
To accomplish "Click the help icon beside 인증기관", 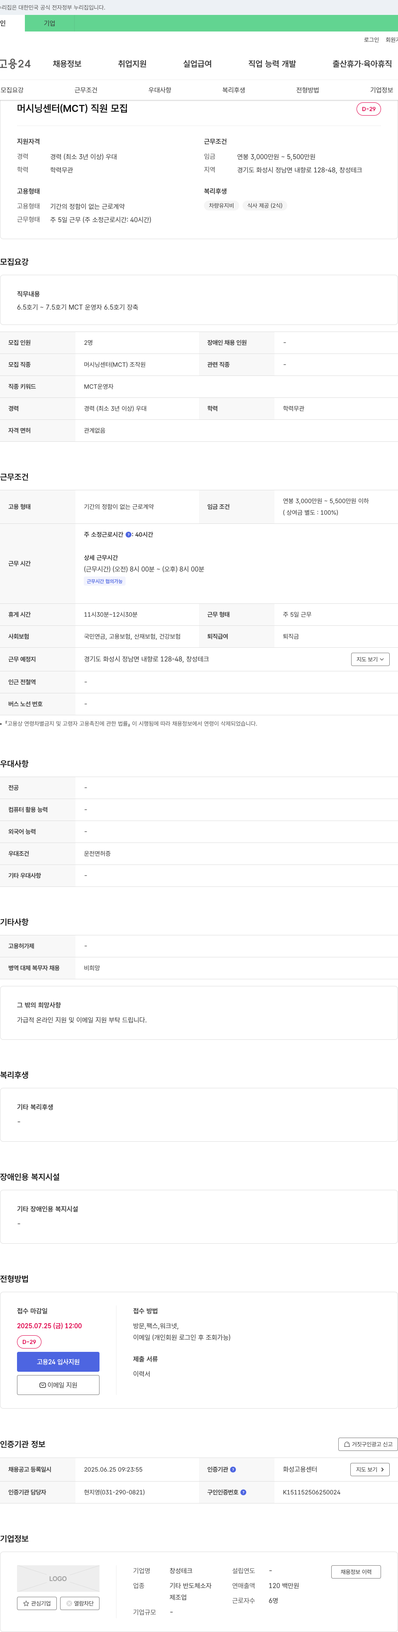I will 233,1470.
